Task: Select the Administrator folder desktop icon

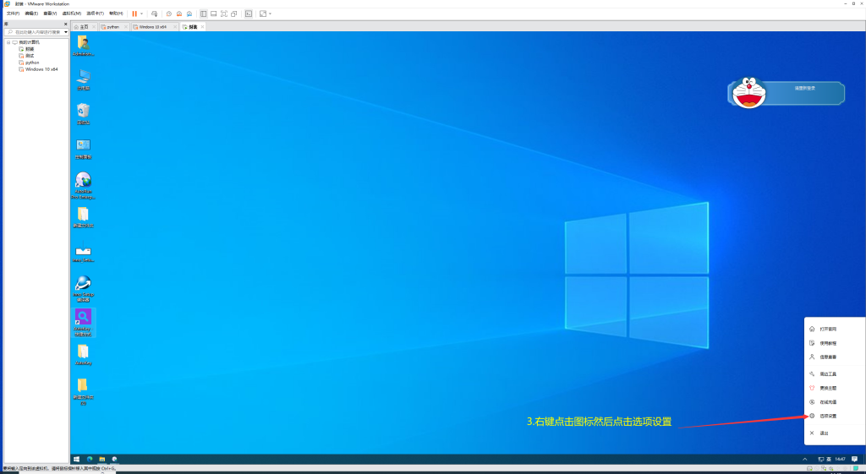Action: pyautogui.click(x=84, y=46)
